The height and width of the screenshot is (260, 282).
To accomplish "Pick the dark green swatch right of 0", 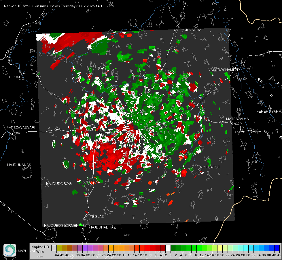I will coord(173,248).
